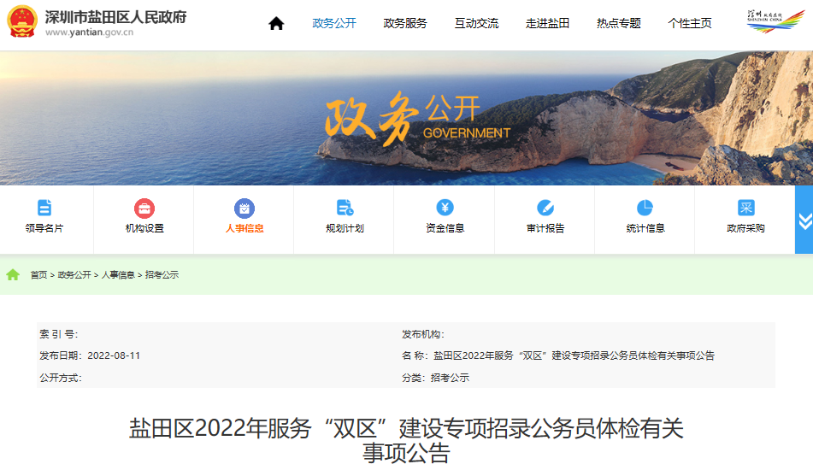Click the 统计信息 label
The height and width of the screenshot is (470, 813).
(x=645, y=228)
